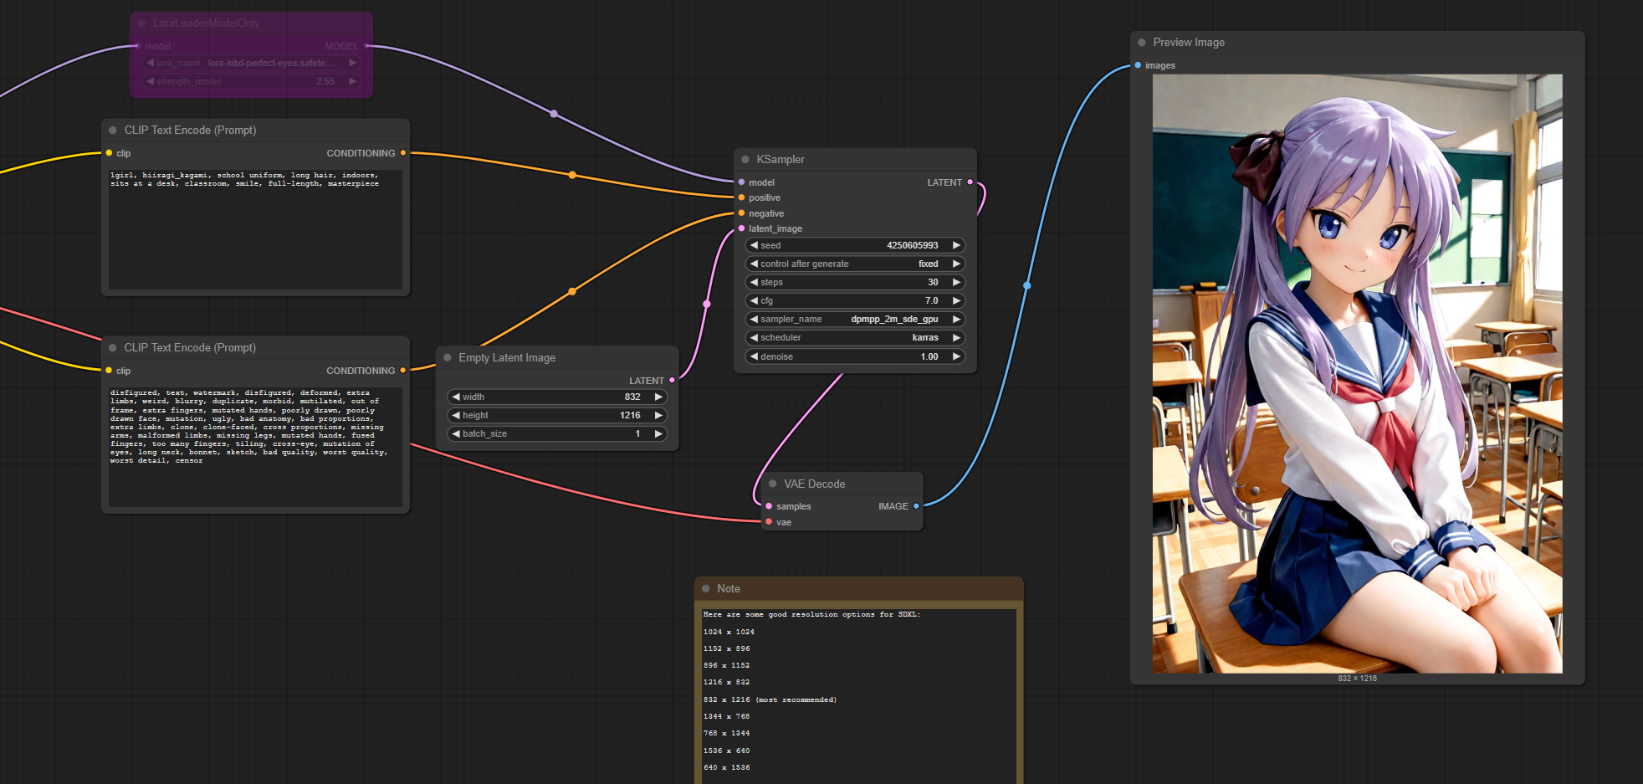This screenshot has width=1643, height=784.
Task: Click the negative prompt clip input socket
Action: (109, 371)
